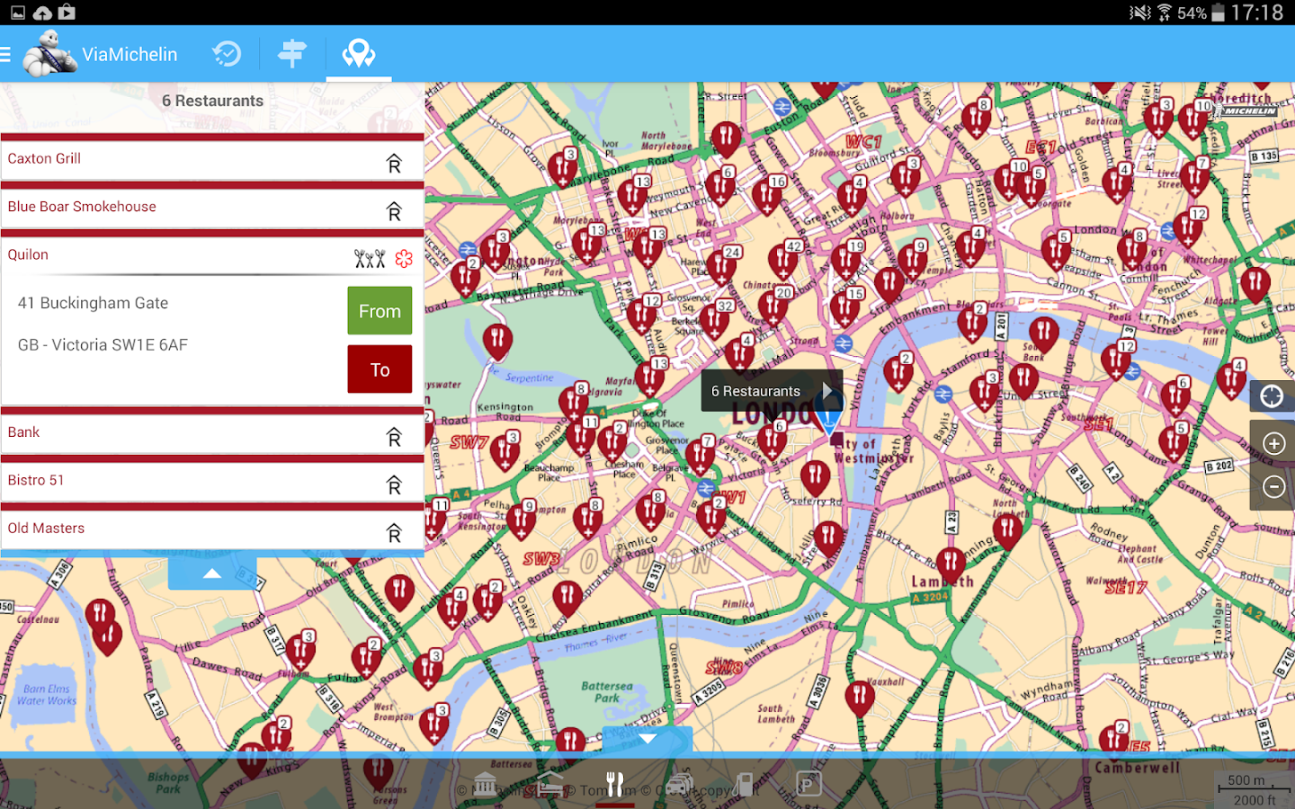Viewport: 1295px width, 809px height.
Task: Tap restaurant cluster marker numbered 42
Action: (x=782, y=262)
